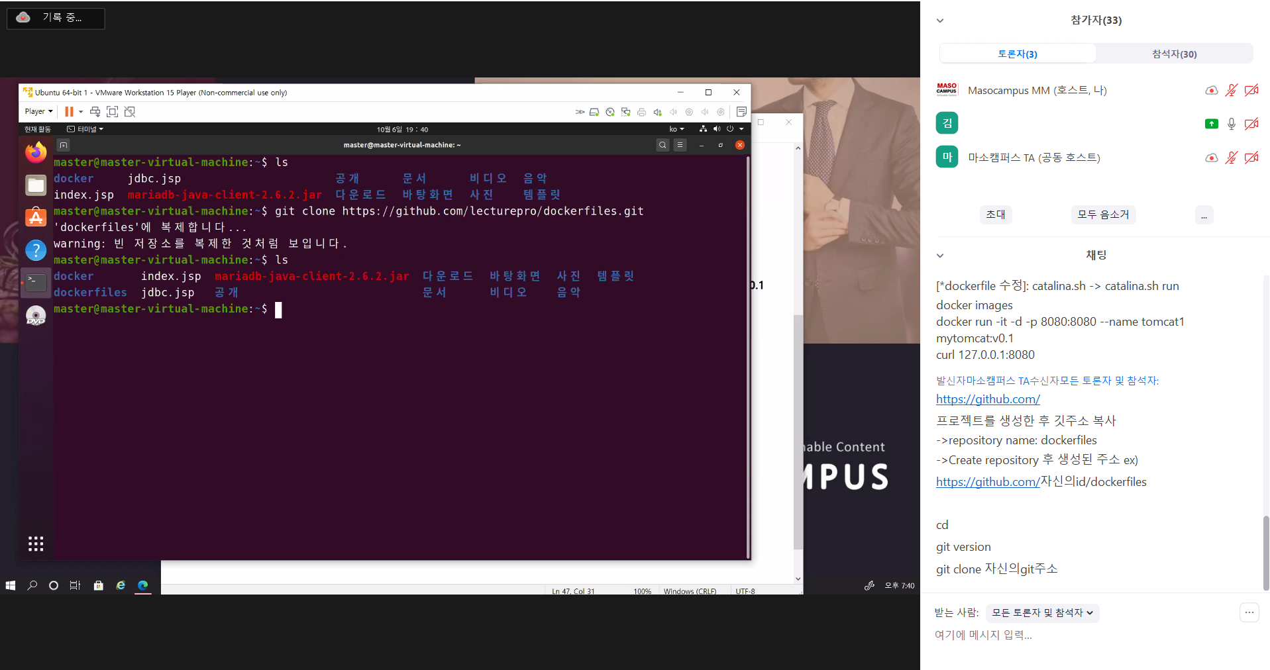The width and height of the screenshot is (1270, 670).
Task: Unmute Masocampus MM microphone
Action: [1231, 91]
